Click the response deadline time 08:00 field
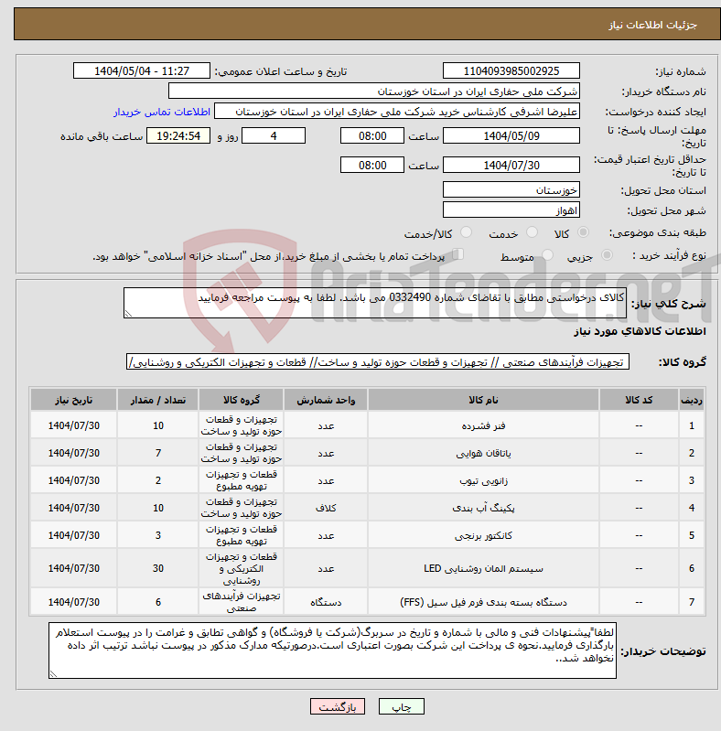Screen dimensions: 721x731 tap(372, 135)
